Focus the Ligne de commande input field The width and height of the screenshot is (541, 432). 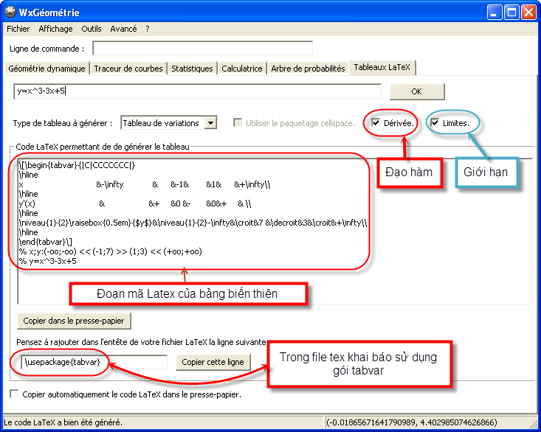tap(202, 49)
